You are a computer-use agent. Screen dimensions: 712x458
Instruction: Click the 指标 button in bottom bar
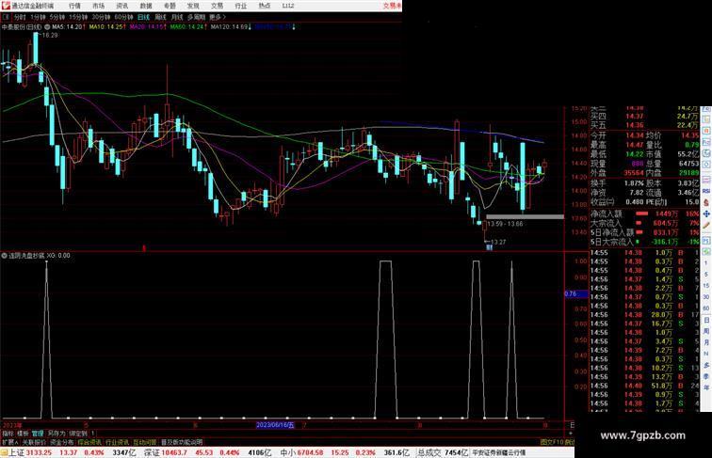(x=8, y=434)
